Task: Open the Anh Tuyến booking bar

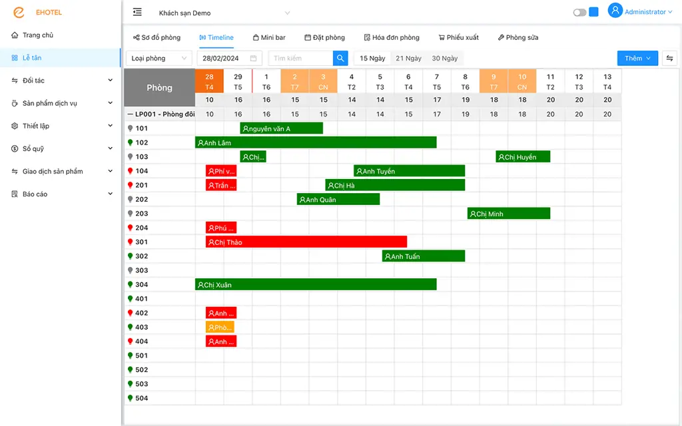Action: click(x=410, y=171)
